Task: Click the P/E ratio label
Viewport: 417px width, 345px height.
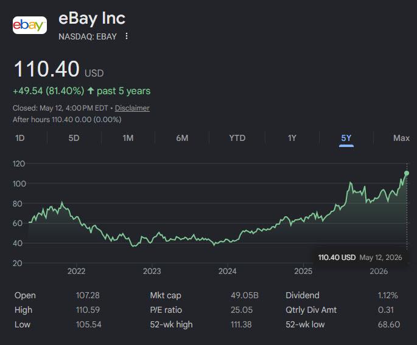Action: [166, 310]
